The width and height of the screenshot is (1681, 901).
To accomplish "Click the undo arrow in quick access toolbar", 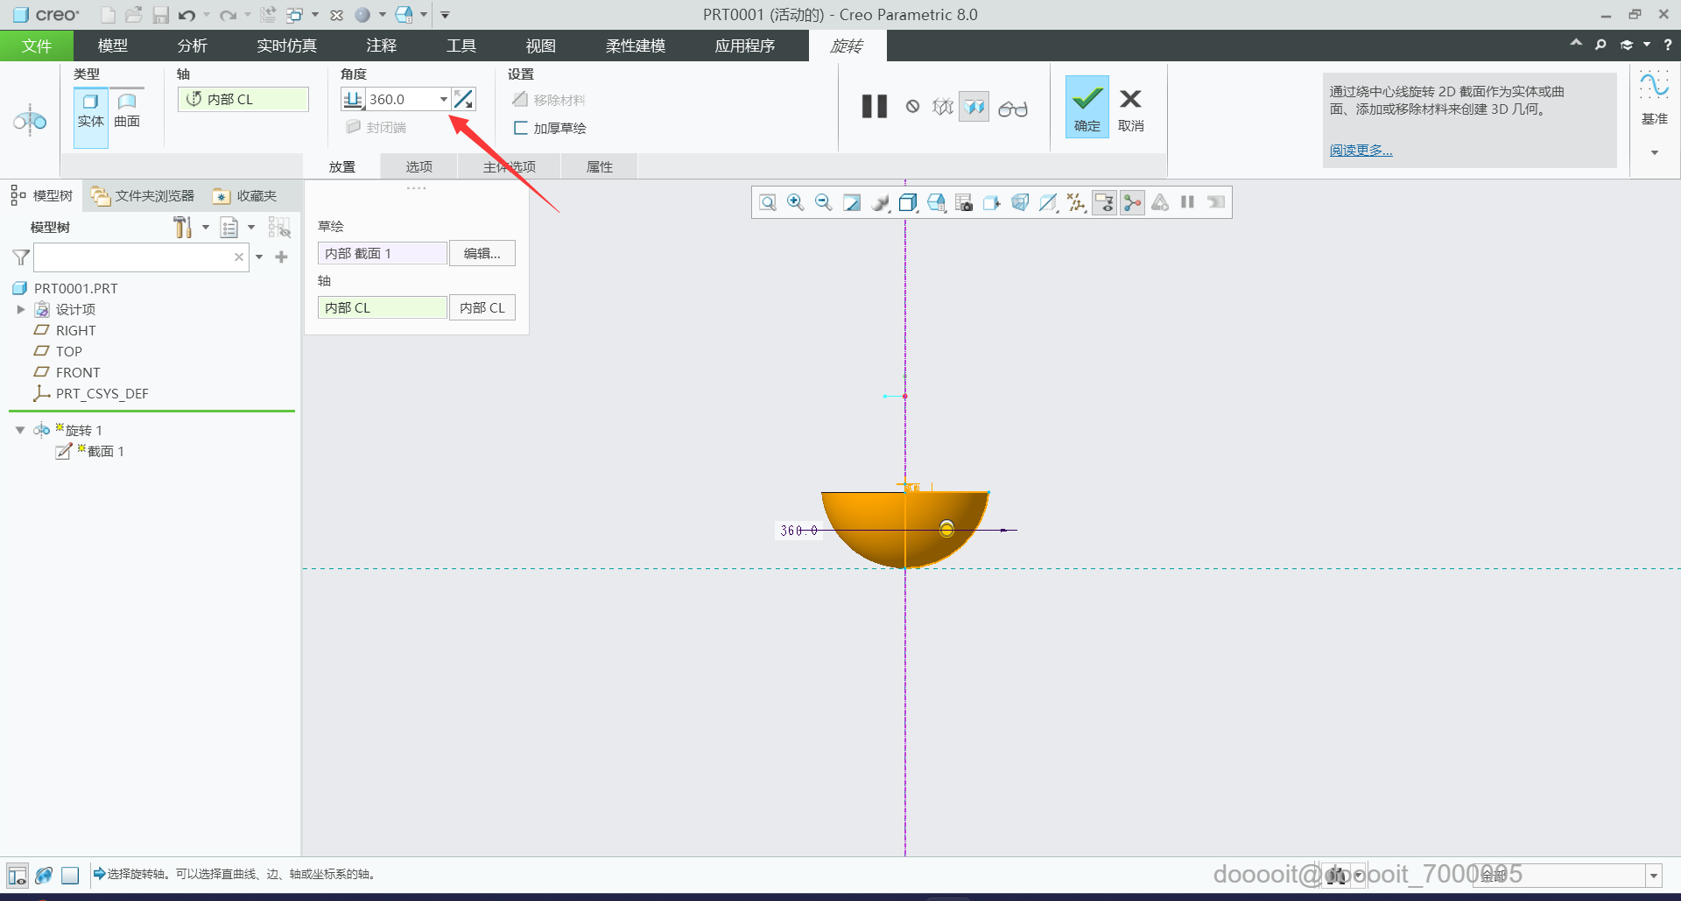I will click(186, 15).
